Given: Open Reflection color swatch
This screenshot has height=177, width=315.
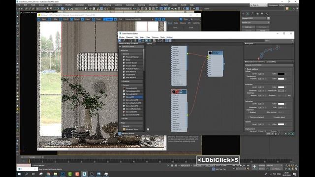Looking at the screenshot, I should point(281,87).
